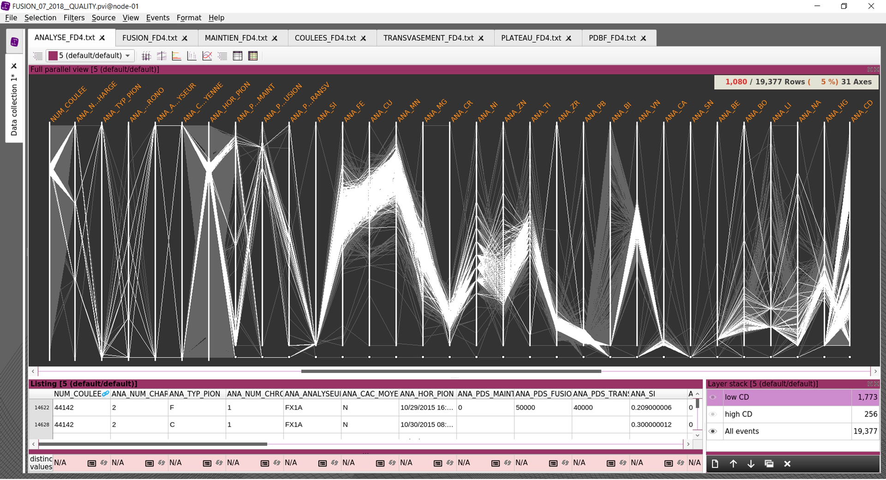Viewport: 886px width, 480px height.
Task: Hide the All events layer
Action: (713, 431)
